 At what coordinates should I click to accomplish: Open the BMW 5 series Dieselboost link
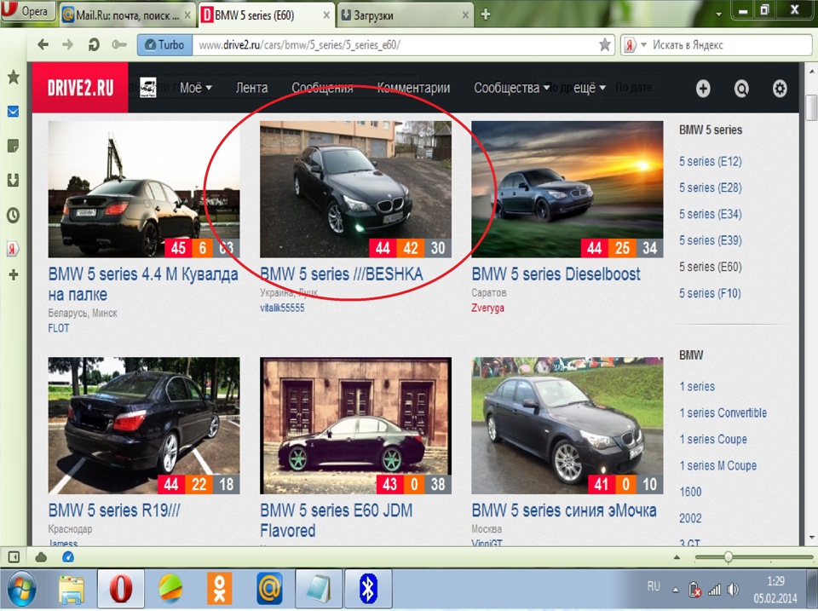556,274
